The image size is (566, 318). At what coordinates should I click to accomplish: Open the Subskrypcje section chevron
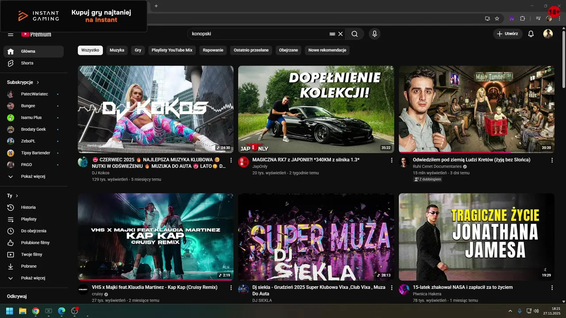[38, 83]
